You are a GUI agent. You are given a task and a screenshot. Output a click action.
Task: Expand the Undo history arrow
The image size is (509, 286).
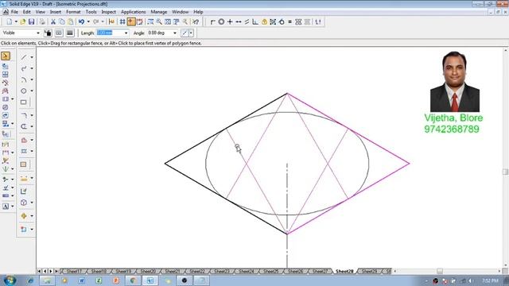(x=88, y=21)
